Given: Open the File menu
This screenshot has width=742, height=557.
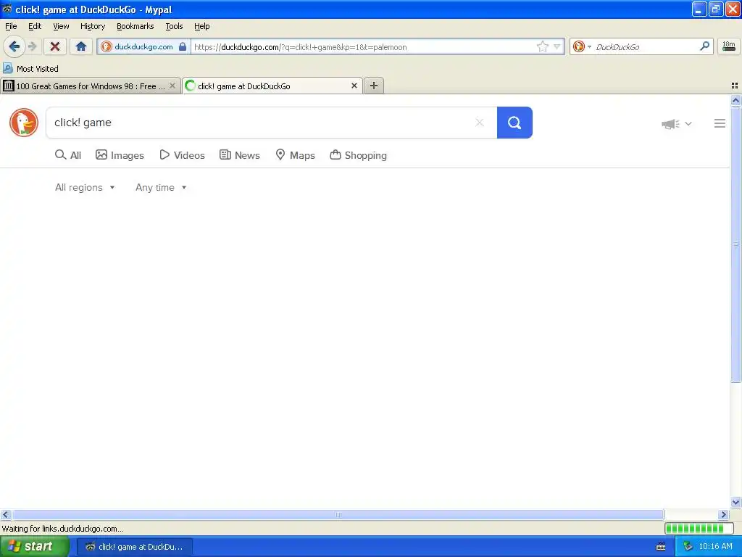Looking at the screenshot, I should click(11, 26).
